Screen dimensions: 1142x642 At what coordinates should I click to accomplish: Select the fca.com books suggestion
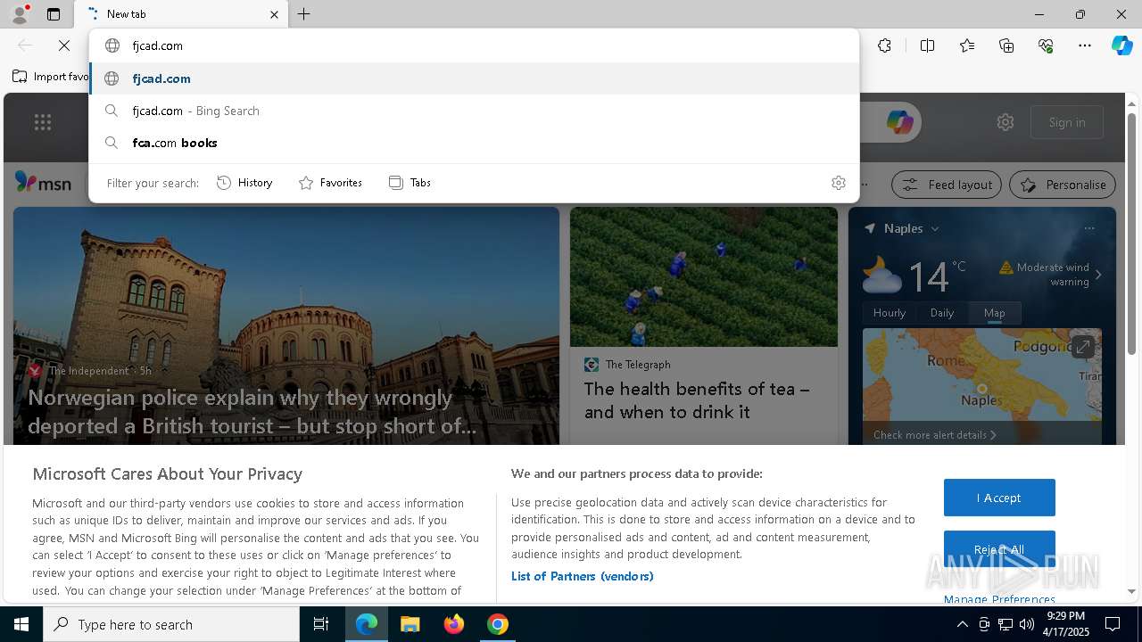pyautogui.click(x=474, y=143)
